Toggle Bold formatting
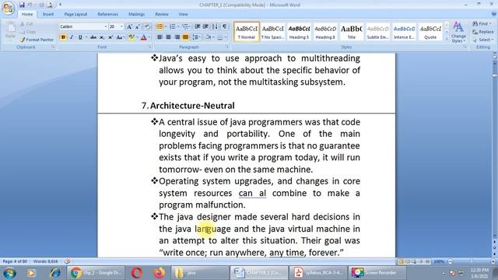Image resolution: width=498 pixels, height=280 pixels. point(63,37)
